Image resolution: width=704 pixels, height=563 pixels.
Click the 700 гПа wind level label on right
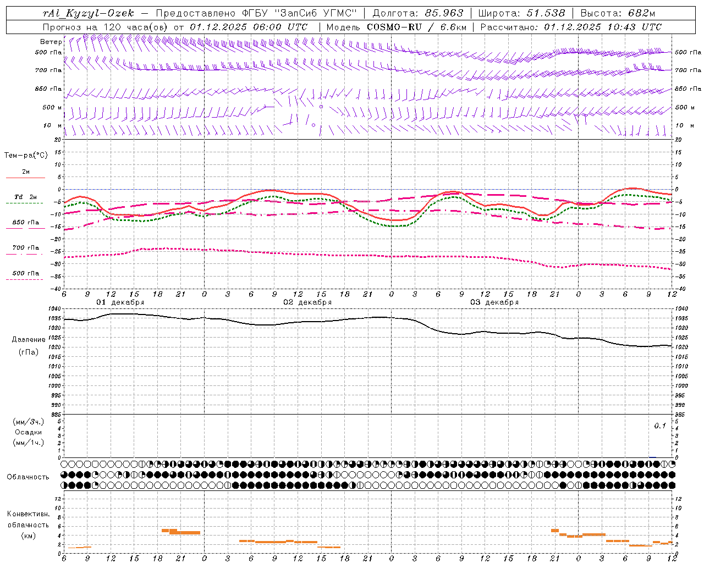(688, 70)
